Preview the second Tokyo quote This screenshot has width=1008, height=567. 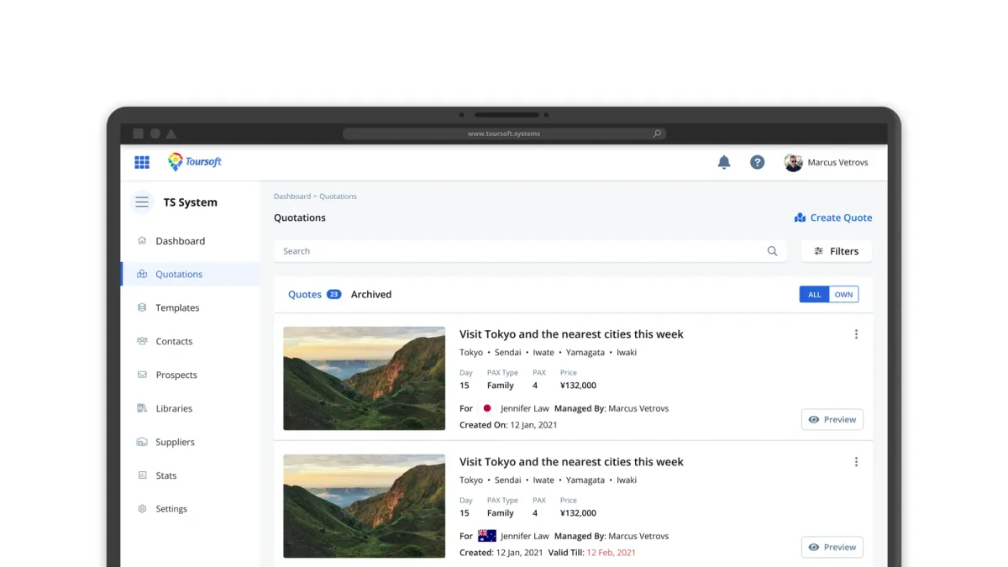(832, 547)
